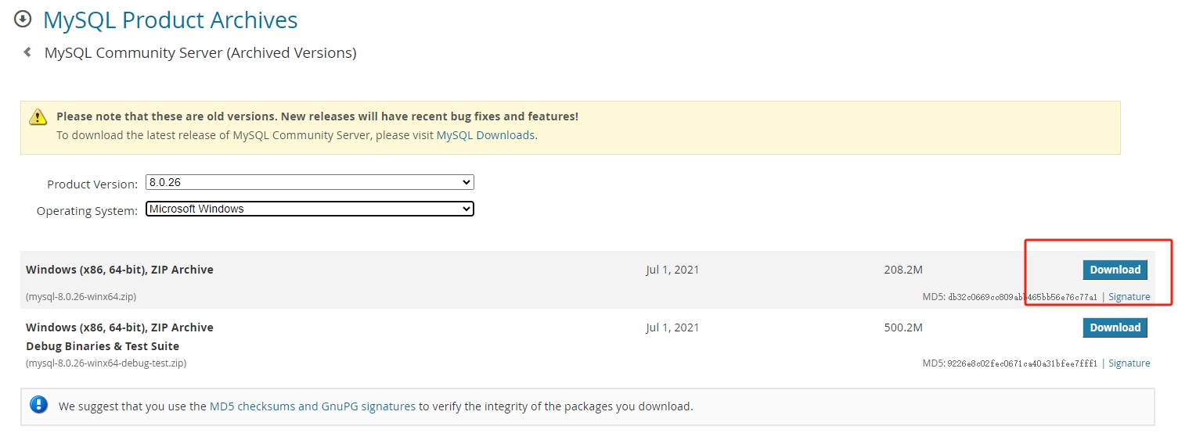
Task: Click the blue info icon in the suggestion box
Action: click(x=38, y=405)
